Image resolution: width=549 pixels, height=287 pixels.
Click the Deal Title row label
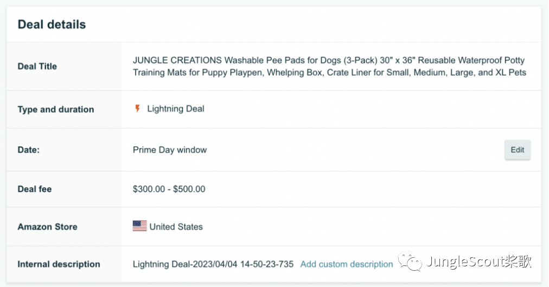pos(37,66)
